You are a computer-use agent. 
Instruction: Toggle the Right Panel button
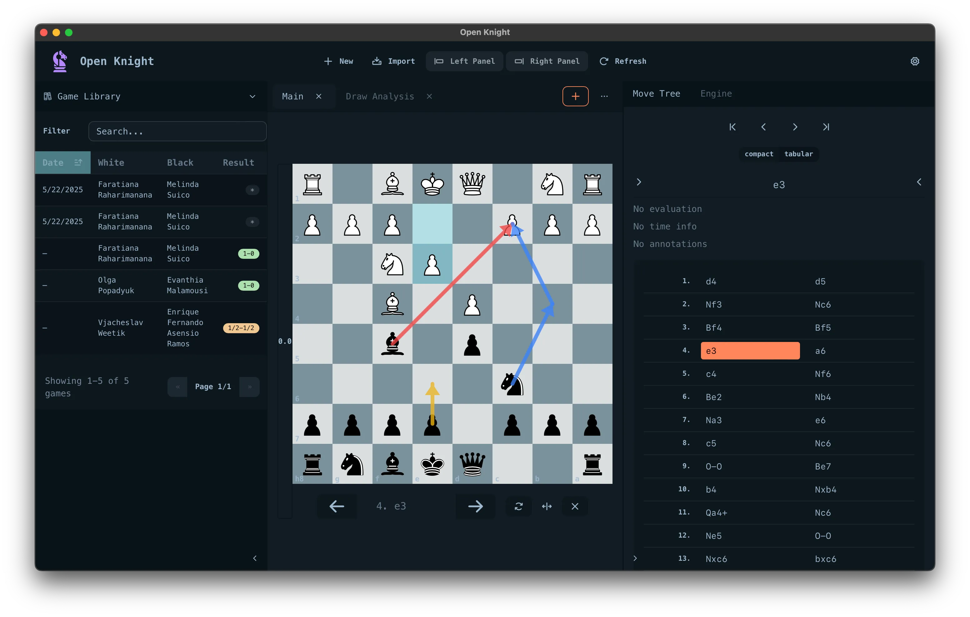pos(547,61)
